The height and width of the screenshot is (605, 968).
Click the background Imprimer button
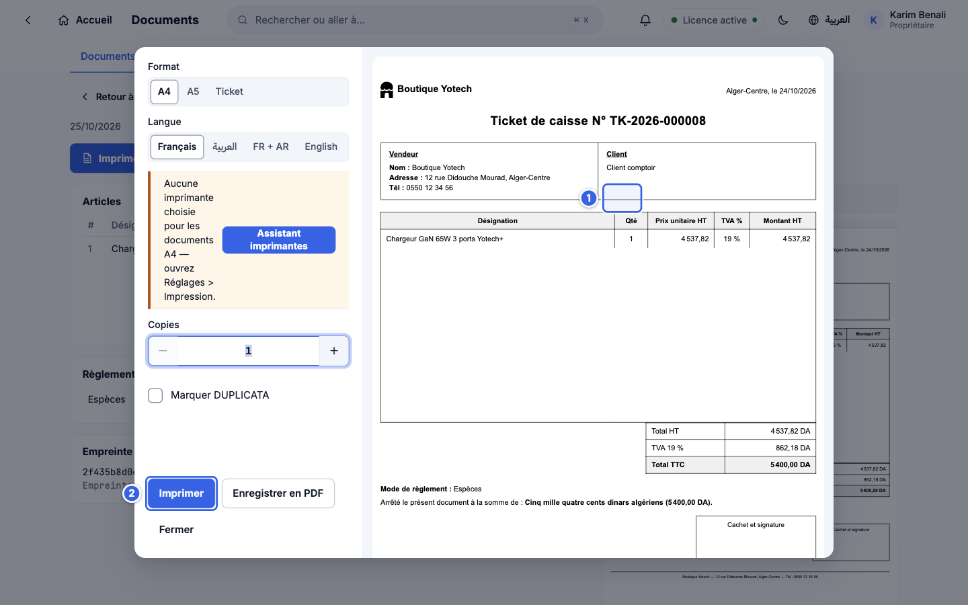pyautogui.click(x=103, y=159)
